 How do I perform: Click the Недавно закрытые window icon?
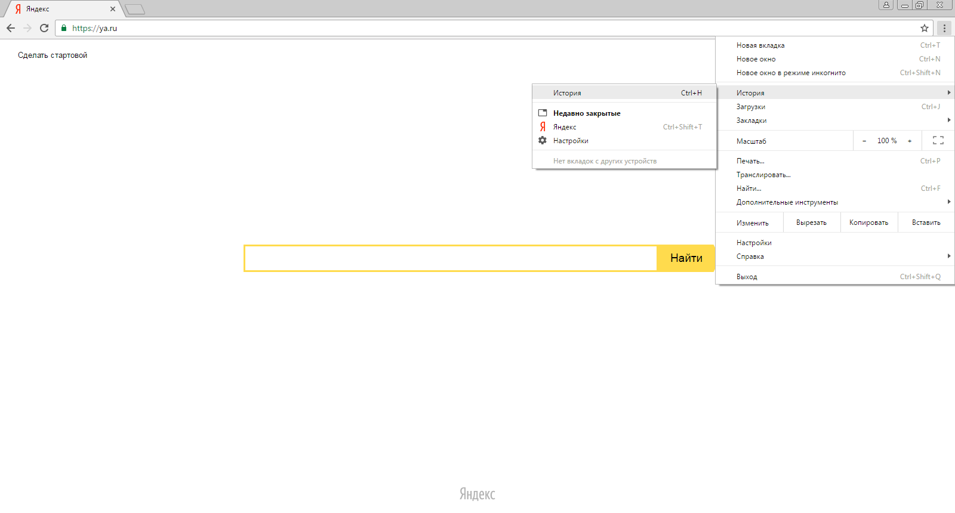543,113
